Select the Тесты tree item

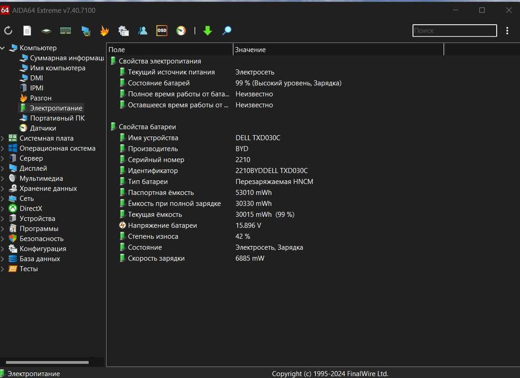(x=23, y=269)
